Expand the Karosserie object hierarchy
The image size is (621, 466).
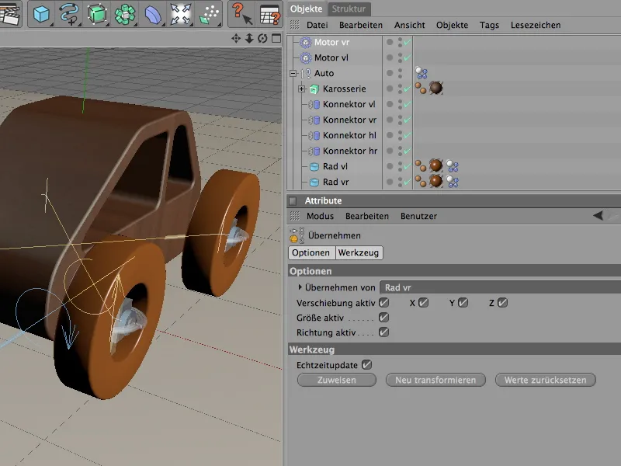[x=302, y=89]
